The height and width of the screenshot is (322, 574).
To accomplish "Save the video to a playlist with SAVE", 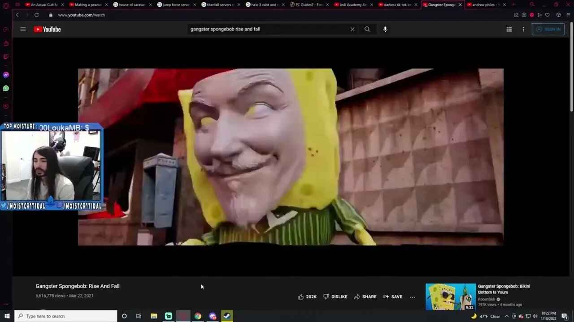I will pos(392,297).
